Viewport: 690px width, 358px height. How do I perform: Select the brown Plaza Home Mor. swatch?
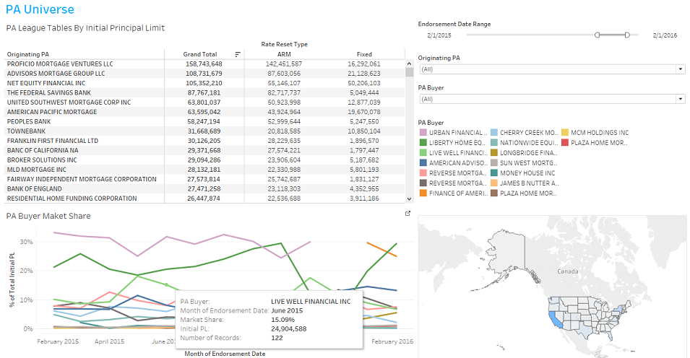click(x=494, y=193)
